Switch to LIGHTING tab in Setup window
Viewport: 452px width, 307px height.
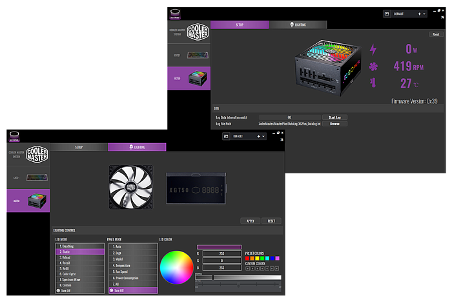[298, 25]
